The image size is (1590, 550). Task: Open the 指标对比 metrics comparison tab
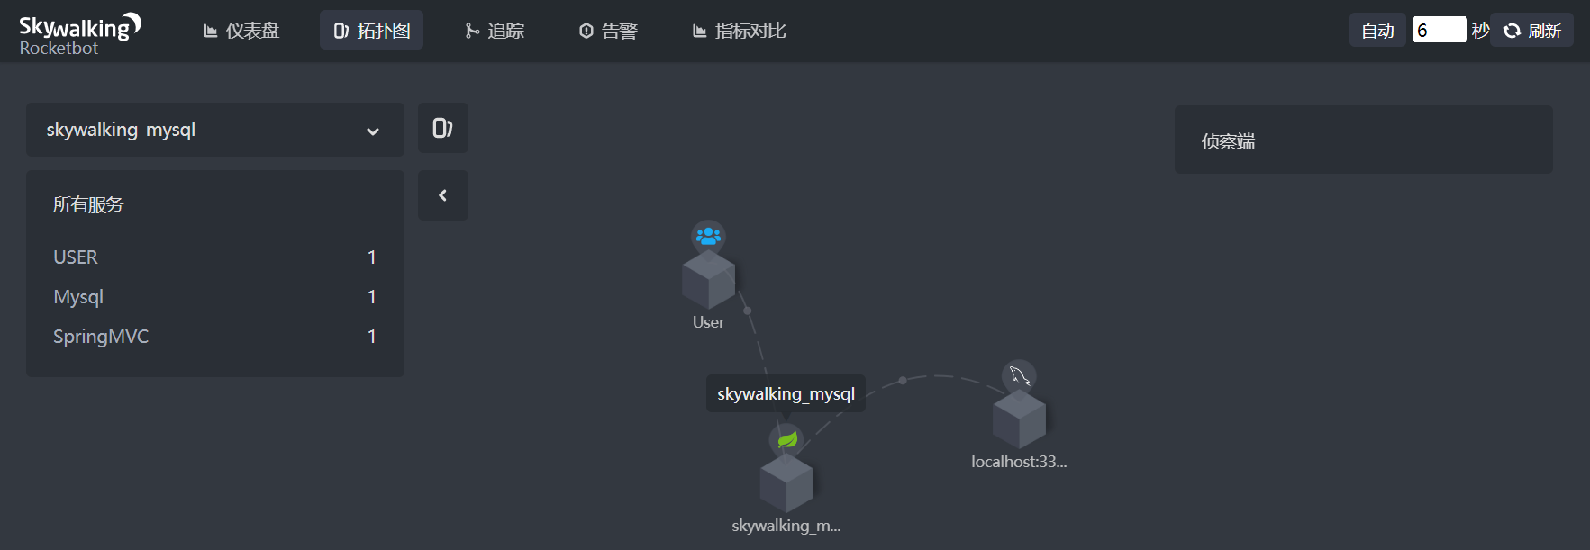tap(739, 31)
